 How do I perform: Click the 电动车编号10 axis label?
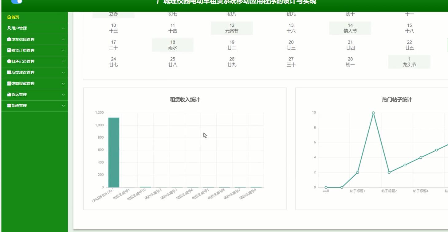[136, 195]
